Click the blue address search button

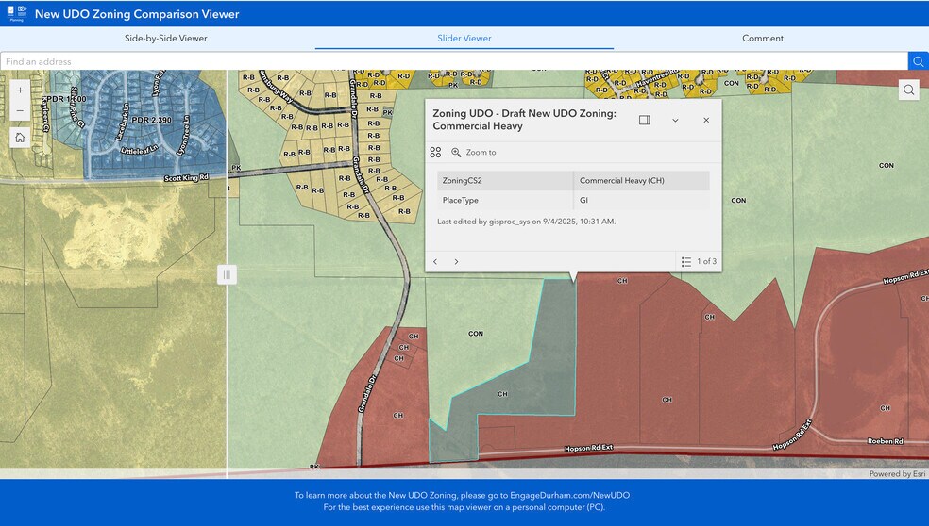tap(918, 61)
